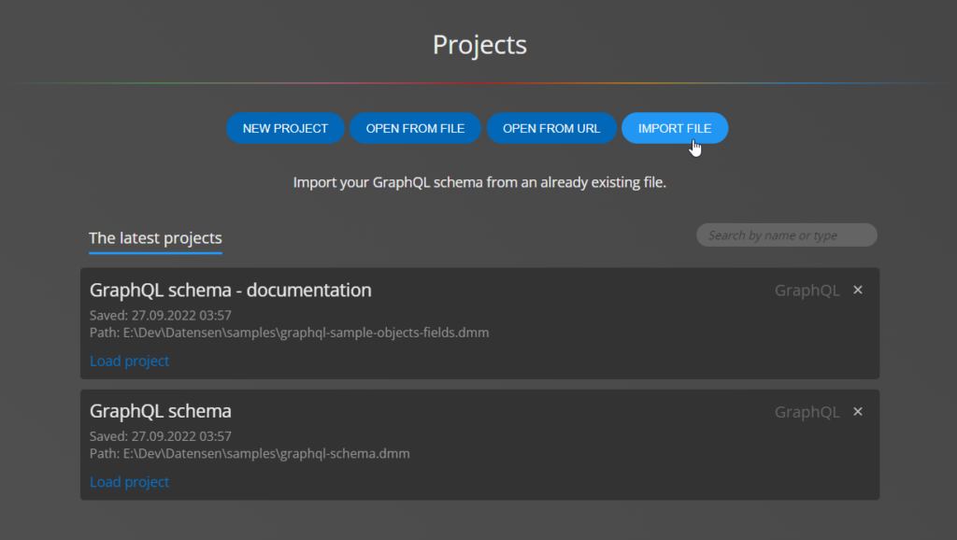Remove the GraphQL schema project entry
The width and height of the screenshot is (957, 540).
tap(857, 411)
